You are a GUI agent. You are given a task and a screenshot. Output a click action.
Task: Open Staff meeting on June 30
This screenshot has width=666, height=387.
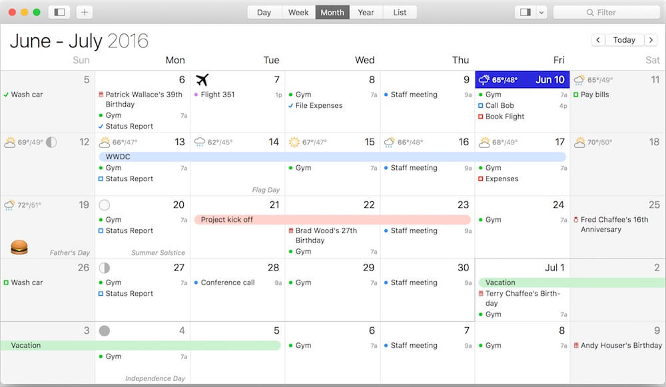coord(428,282)
